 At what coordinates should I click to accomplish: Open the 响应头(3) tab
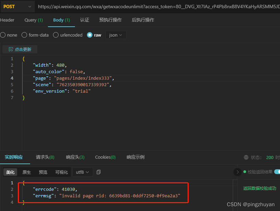pos(75,157)
